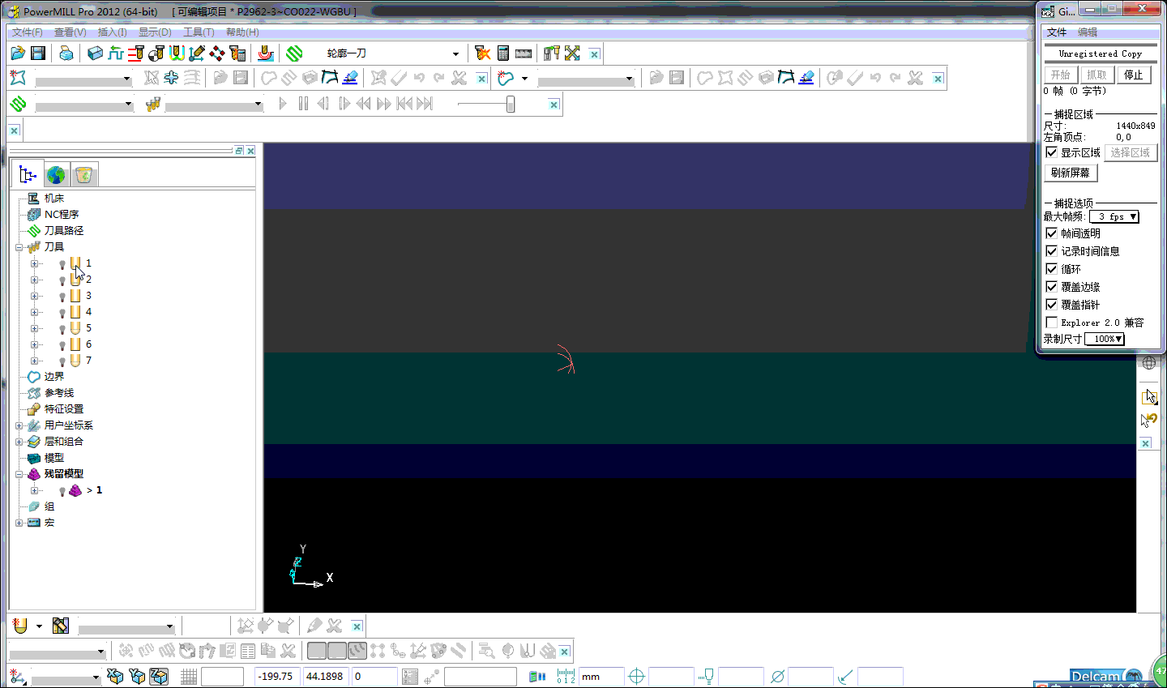
Task: Expand the 用户坐标系 tree node
Action: tap(19, 425)
